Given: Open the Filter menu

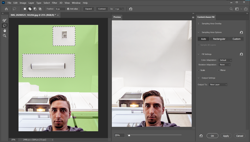Looking at the screenshot, I should pos(54,3).
